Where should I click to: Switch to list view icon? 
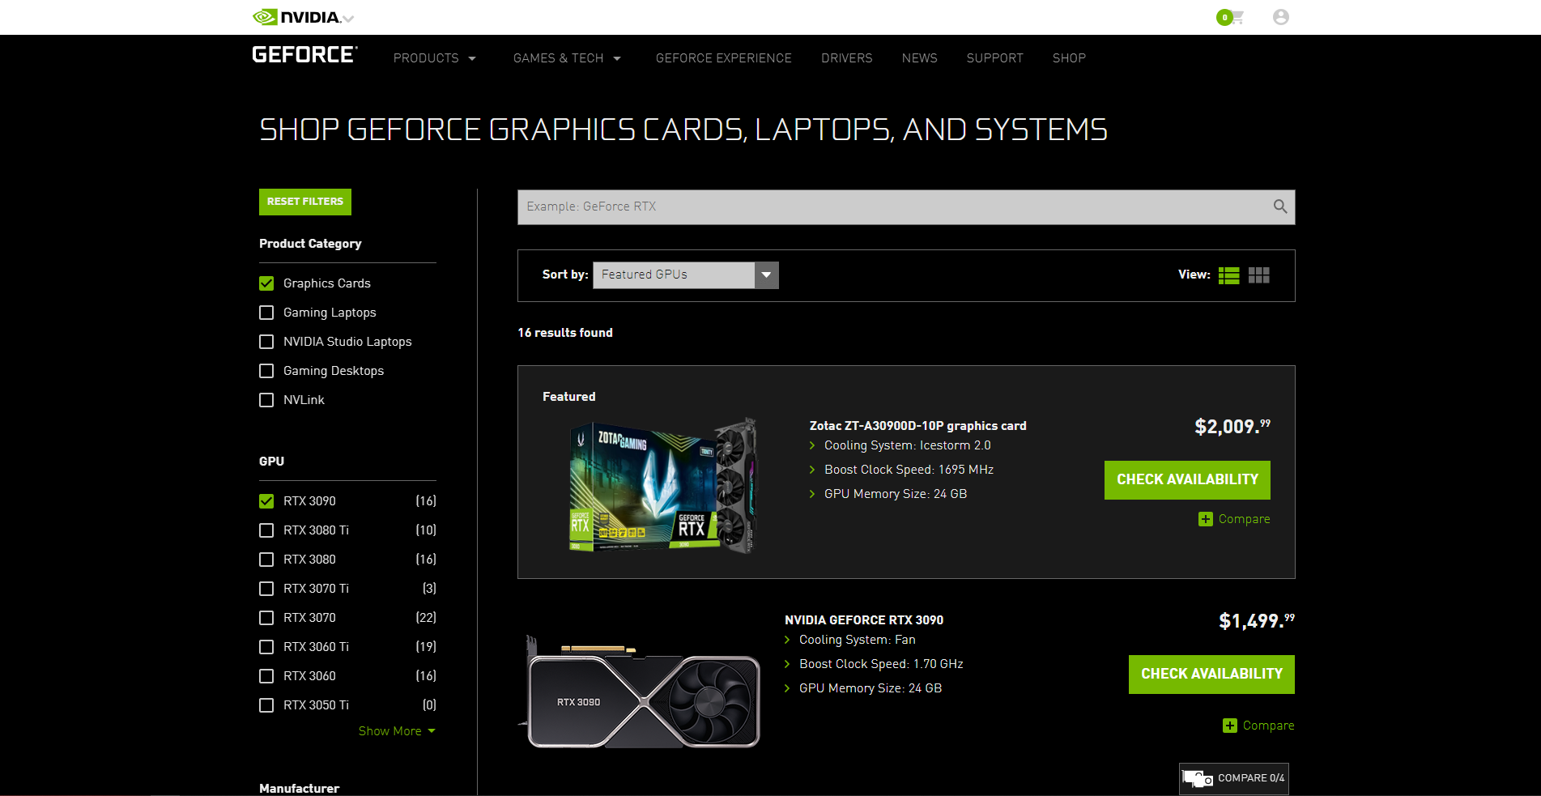coord(1228,275)
